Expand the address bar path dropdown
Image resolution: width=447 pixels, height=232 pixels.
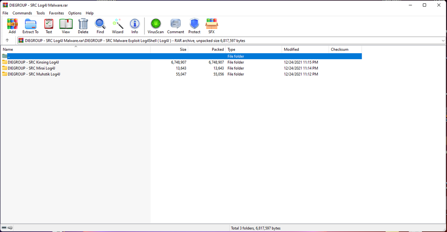pyautogui.click(x=443, y=40)
